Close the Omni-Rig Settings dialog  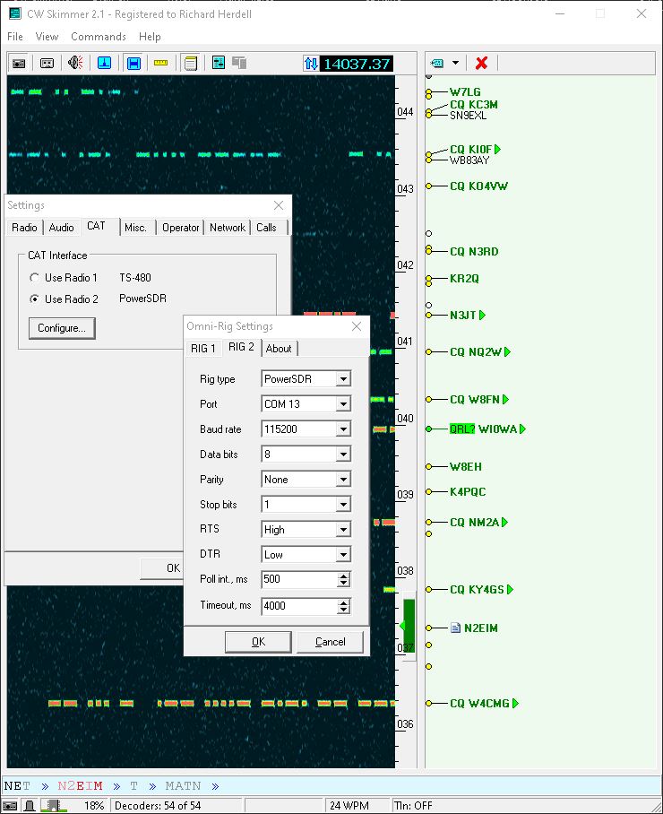[357, 326]
